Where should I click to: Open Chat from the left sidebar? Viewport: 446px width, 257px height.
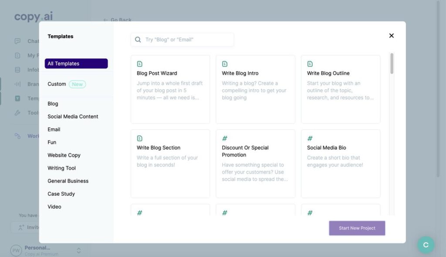[x=17, y=41]
